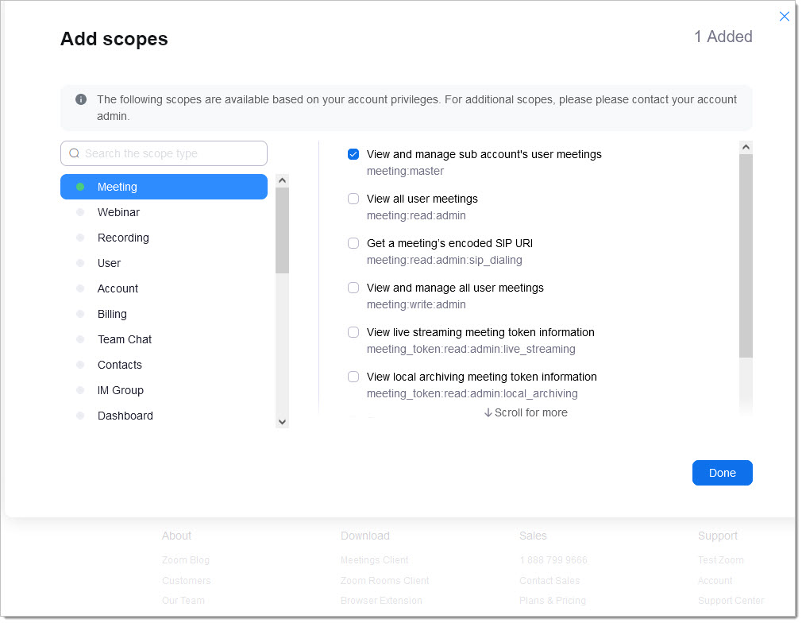The image size is (802, 623).
Task: Click the info icon in the notice banner
Action: pyautogui.click(x=81, y=100)
